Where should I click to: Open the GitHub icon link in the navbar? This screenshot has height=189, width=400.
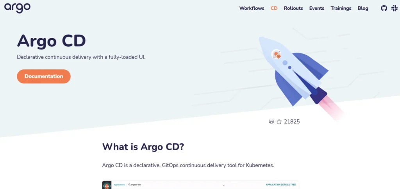384,9
